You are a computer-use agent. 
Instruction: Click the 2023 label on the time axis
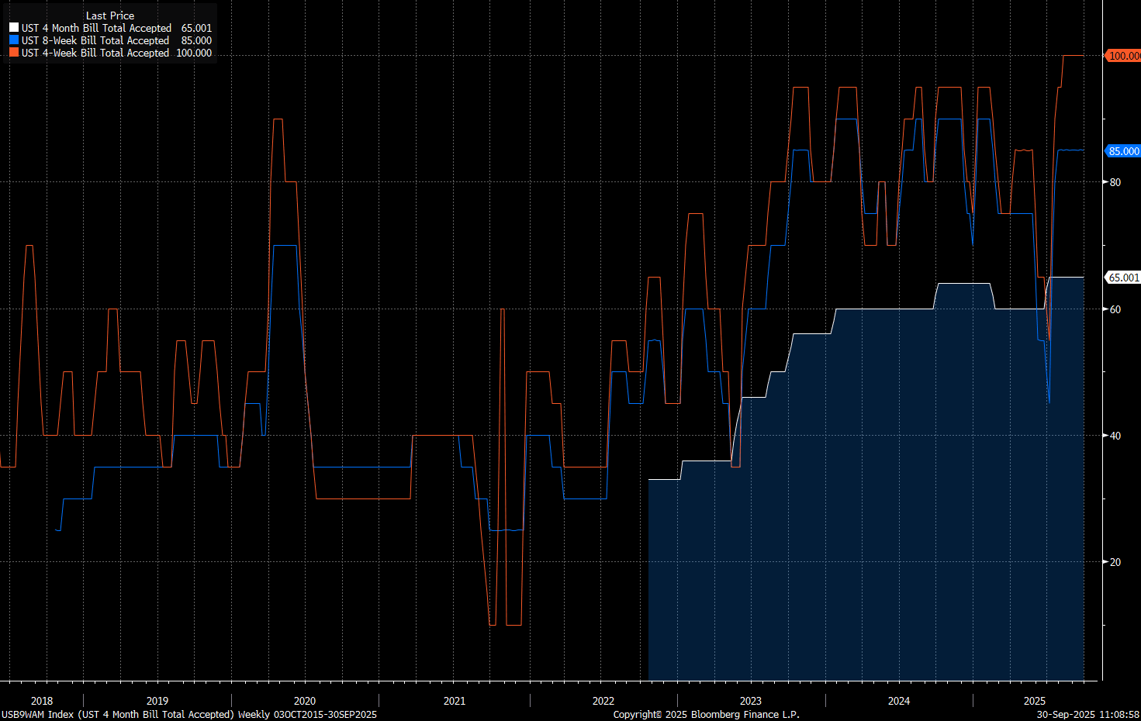click(x=751, y=701)
